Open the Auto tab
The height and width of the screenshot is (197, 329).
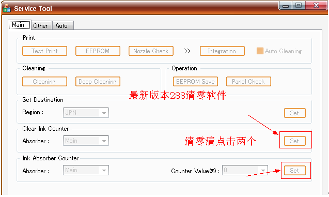click(x=62, y=26)
